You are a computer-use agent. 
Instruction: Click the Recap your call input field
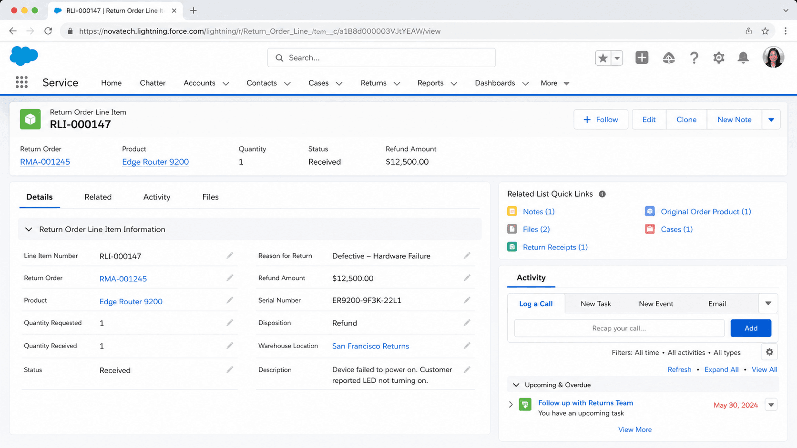[x=619, y=328]
